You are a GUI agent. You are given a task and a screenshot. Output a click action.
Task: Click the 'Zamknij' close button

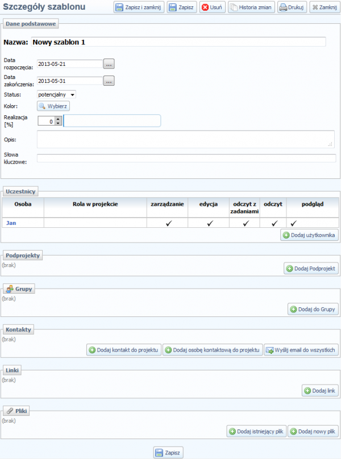(324, 7)
